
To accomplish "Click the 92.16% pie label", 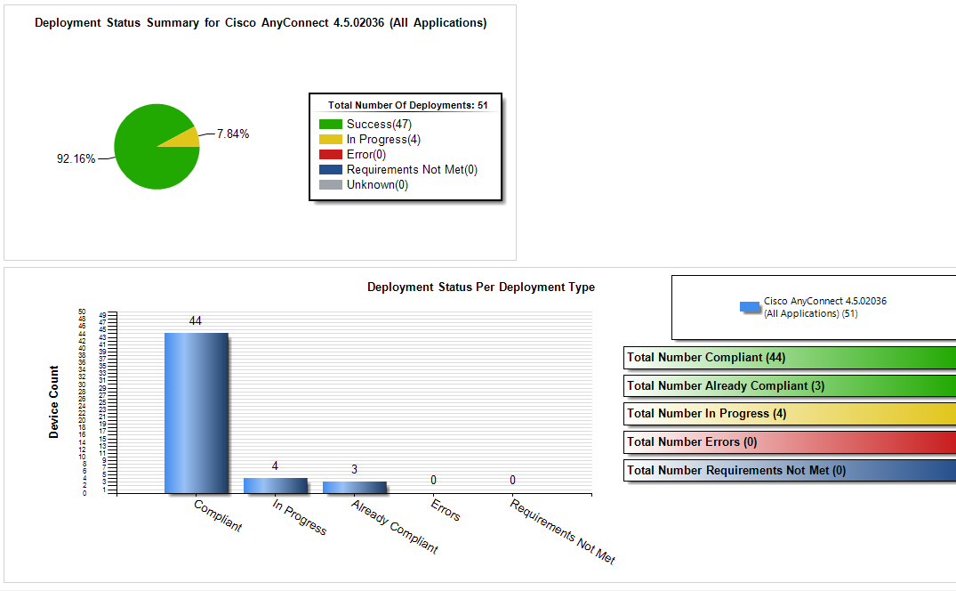I will pos(76,158).
